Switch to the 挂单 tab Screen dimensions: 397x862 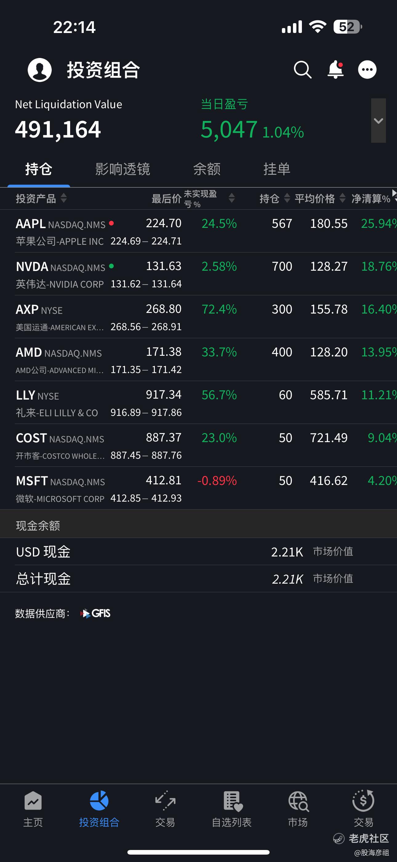277,169
